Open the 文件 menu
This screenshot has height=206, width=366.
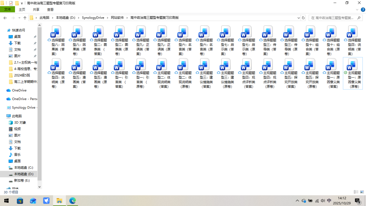[7, 9]
